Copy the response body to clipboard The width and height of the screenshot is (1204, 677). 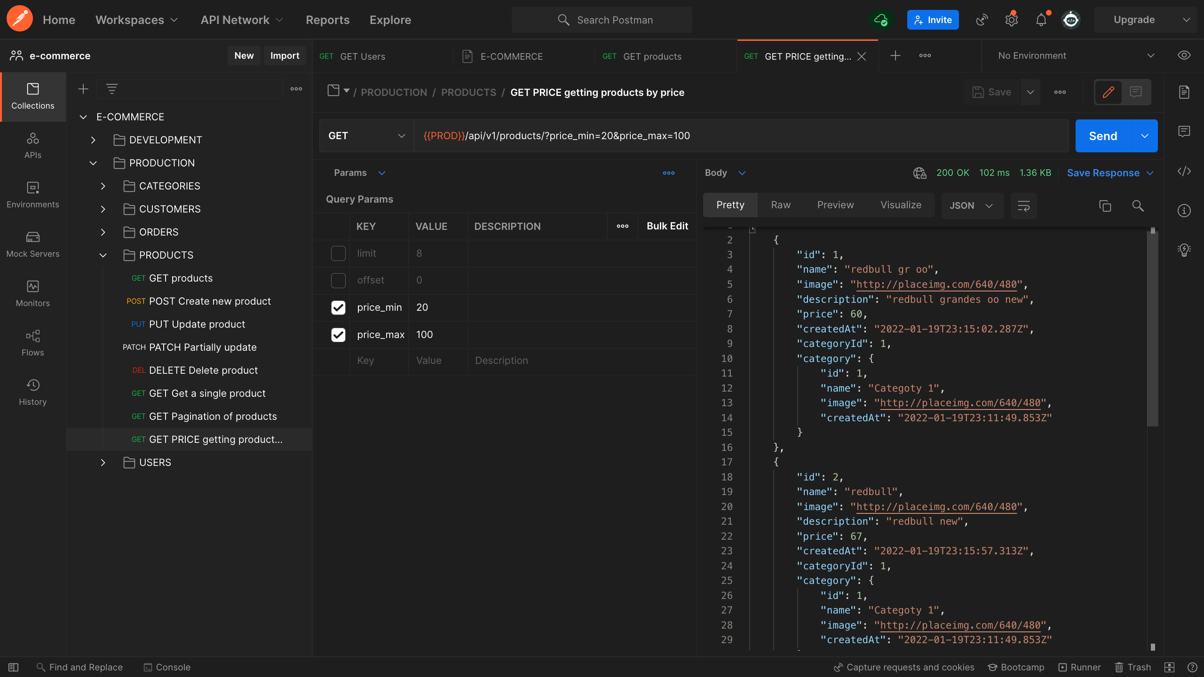pos(1105,205)
